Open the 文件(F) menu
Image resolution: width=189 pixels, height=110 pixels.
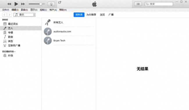click(6, 10)
